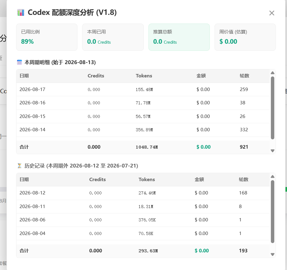287x270 pixels.
Task: Click the up arrow of current-period table scrollbar
Action: coord(272,73)
